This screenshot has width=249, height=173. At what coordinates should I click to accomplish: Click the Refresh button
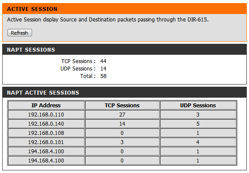(20, 33)
